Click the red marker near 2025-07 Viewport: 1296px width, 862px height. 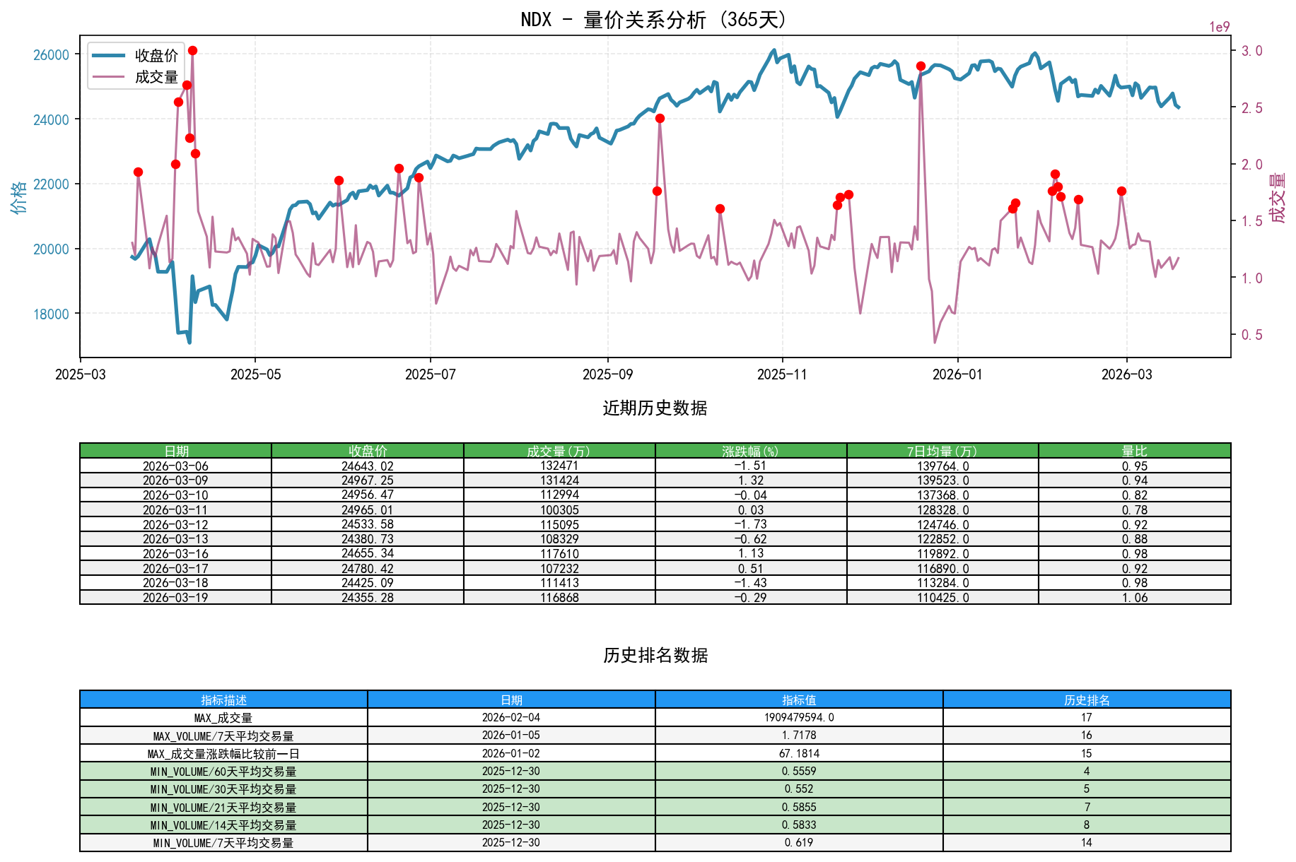tap(419, 177)
